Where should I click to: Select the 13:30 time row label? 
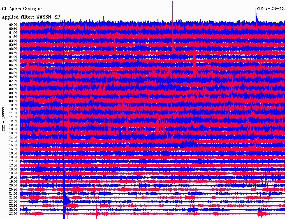point(13,133)
